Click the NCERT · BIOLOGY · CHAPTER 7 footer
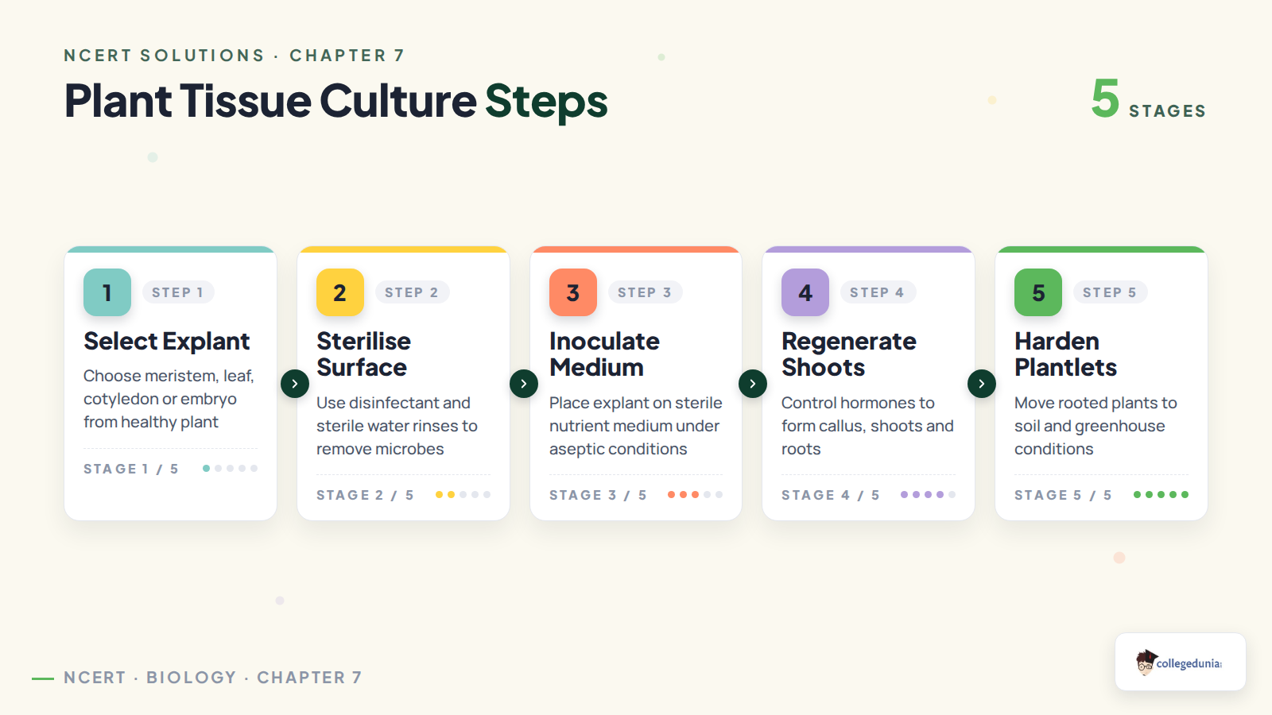The height and width of the screenshot is (715, 1272). 212,678
